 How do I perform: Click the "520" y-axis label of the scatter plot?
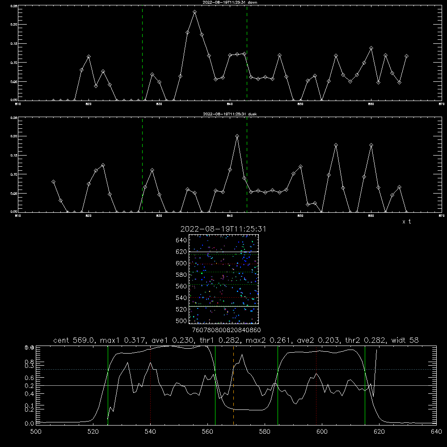pos(181,309)
